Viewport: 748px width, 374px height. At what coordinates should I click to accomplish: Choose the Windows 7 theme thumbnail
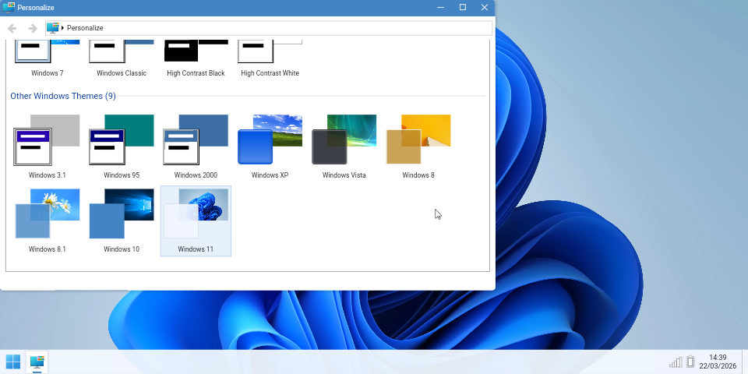pyautogui.click(x=47, y=51)
